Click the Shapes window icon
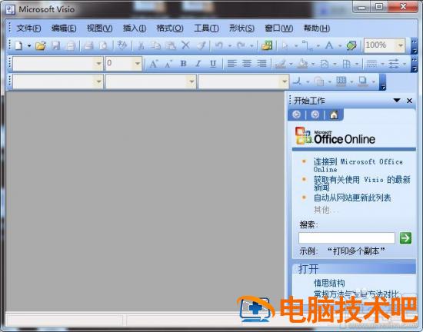 coord(267,45)
